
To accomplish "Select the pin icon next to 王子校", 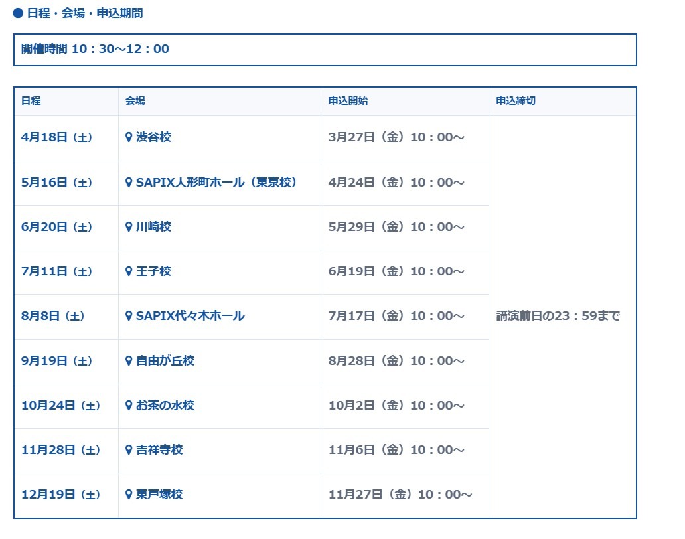I will (x=129, y=271).
